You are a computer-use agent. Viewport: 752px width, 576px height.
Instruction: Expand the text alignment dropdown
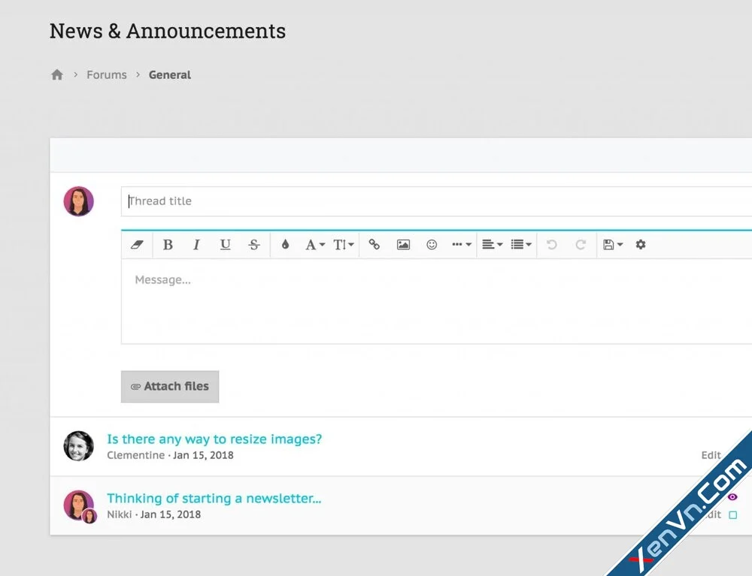[493, 245]
